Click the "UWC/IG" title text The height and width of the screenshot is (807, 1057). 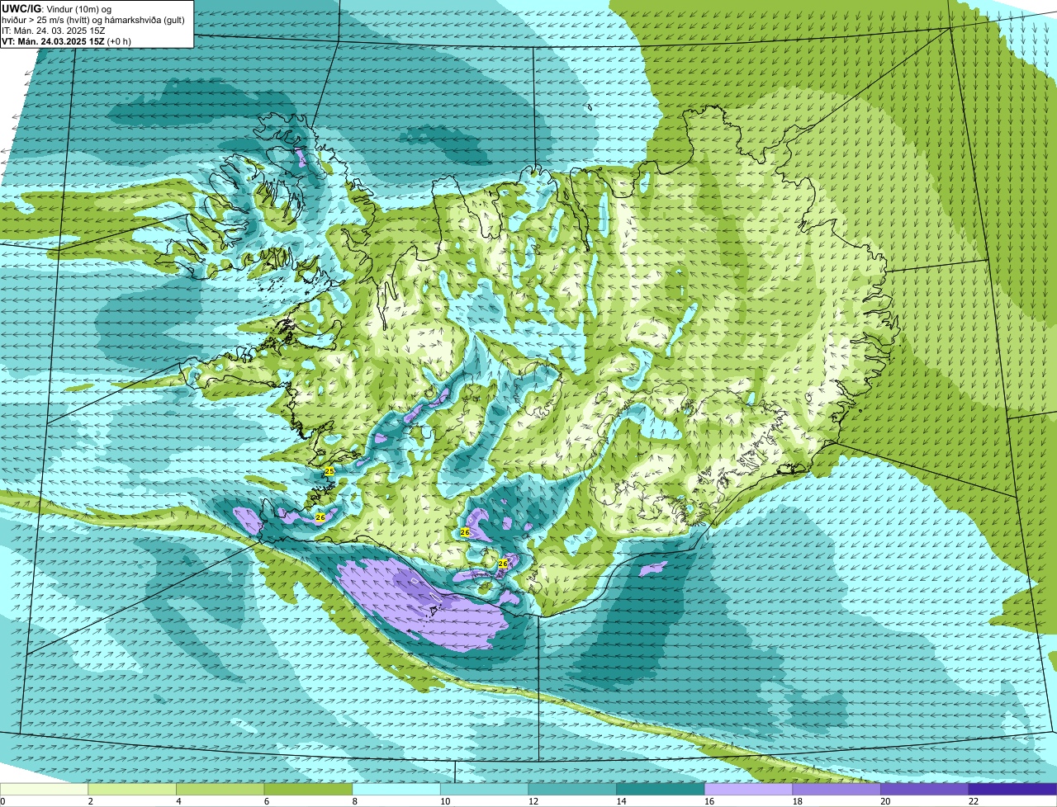(21, 8)
